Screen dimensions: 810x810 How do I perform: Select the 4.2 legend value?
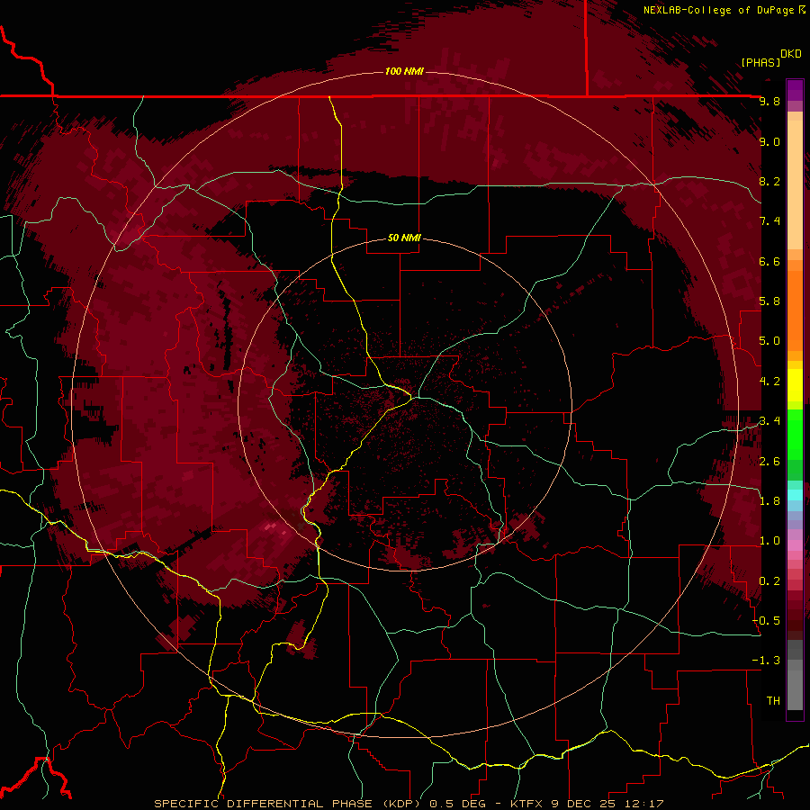pos(769,382)
